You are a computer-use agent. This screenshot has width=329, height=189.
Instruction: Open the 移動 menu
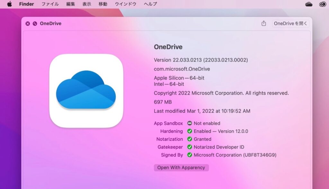[103, 4]
